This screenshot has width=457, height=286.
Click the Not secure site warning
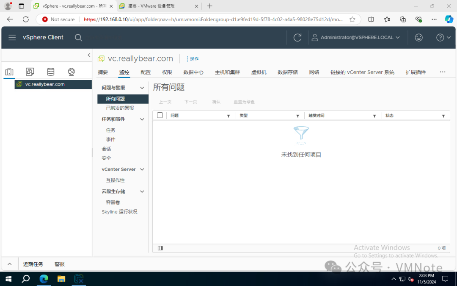point(58,19)
